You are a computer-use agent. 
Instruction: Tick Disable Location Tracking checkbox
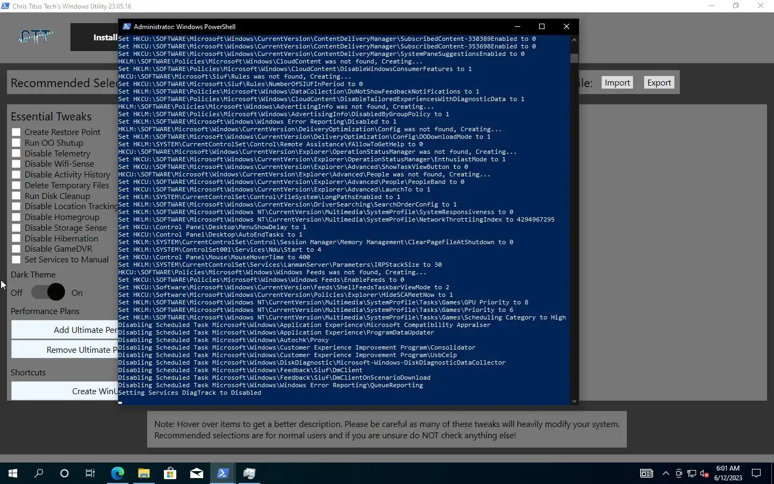(x=16, y=207)
